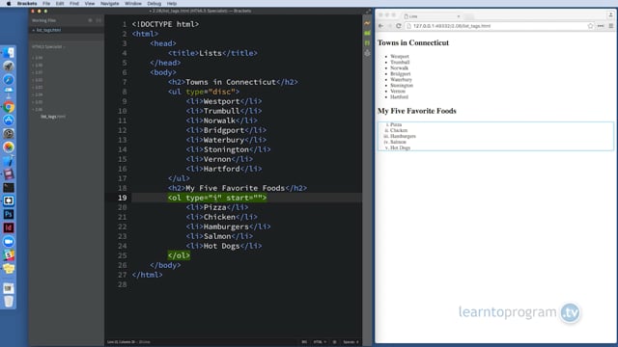Click the Pizza list item in Chrome
The width and height of the screenshot is (618, 347).
tap(396, 124)
